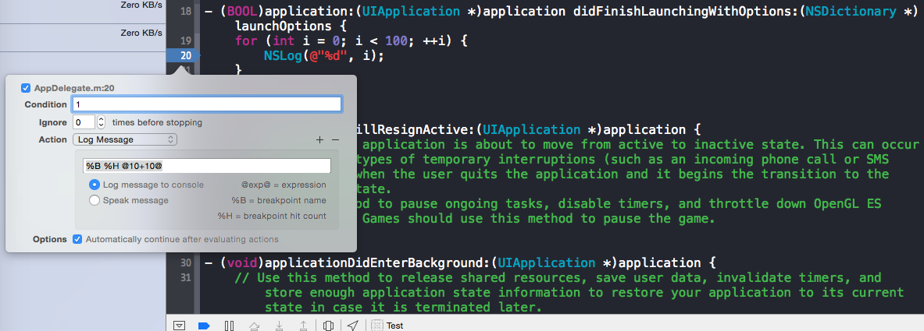924x331 pixels.
Task: Pause program execution
Action: point(230,325)
